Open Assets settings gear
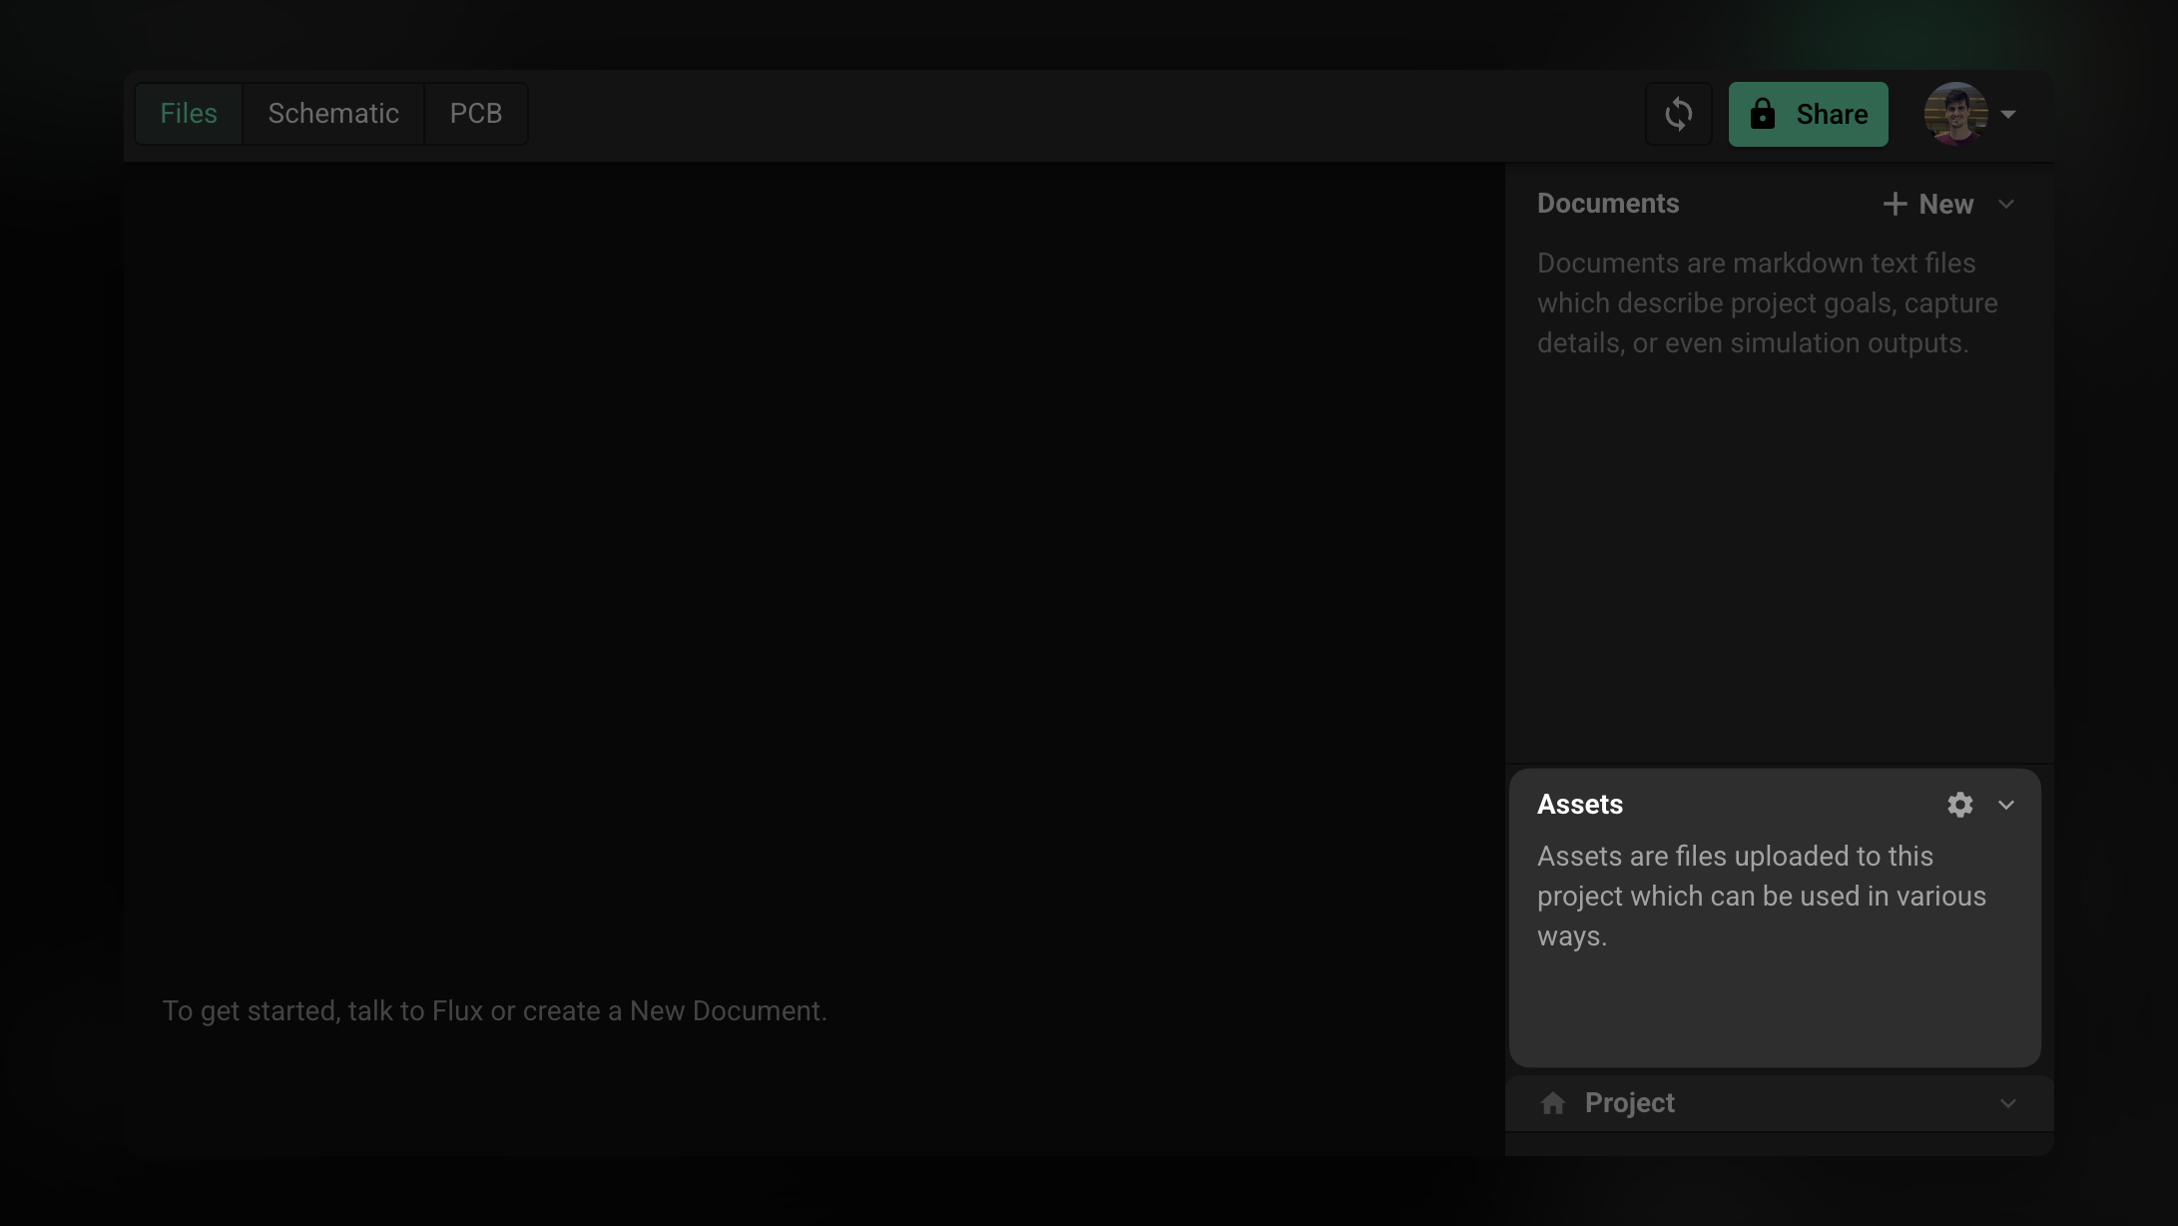2178x1226 pixels. 1959,805
